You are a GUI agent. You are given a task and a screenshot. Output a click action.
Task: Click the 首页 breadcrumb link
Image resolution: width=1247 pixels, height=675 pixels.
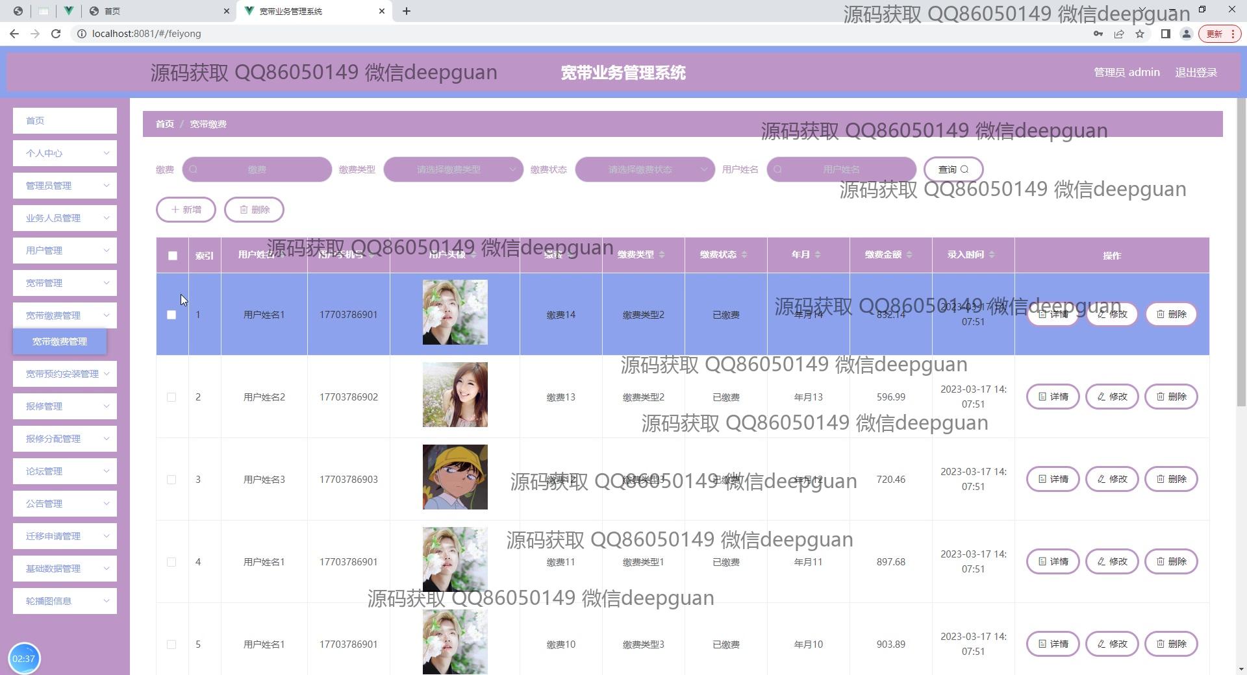(x=165, y=124)
